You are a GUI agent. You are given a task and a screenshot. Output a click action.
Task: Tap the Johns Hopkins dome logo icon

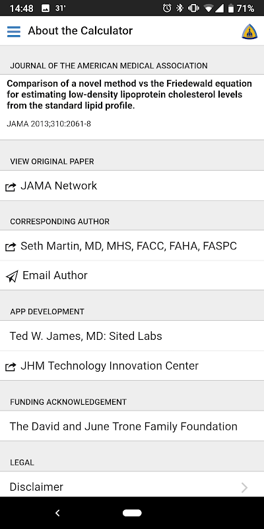[249, 32]
